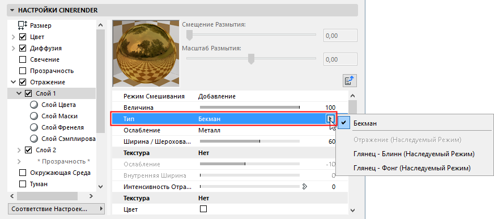Enable the Окружающая Среда checkbox
Viewport: 494px width, 219px height.
(x=23, y=173)
